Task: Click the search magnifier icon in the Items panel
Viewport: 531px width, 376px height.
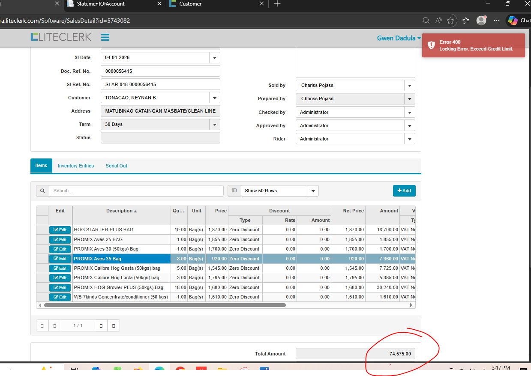Action: coord(42,191)
